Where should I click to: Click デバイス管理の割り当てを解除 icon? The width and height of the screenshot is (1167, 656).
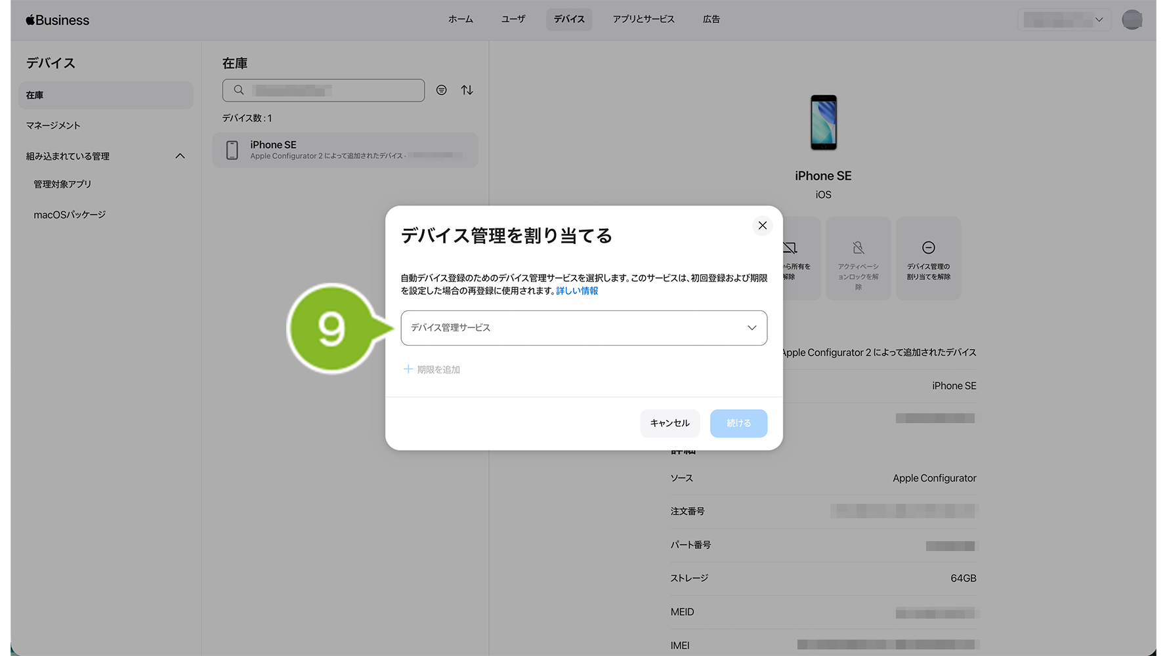pos(928,248)
